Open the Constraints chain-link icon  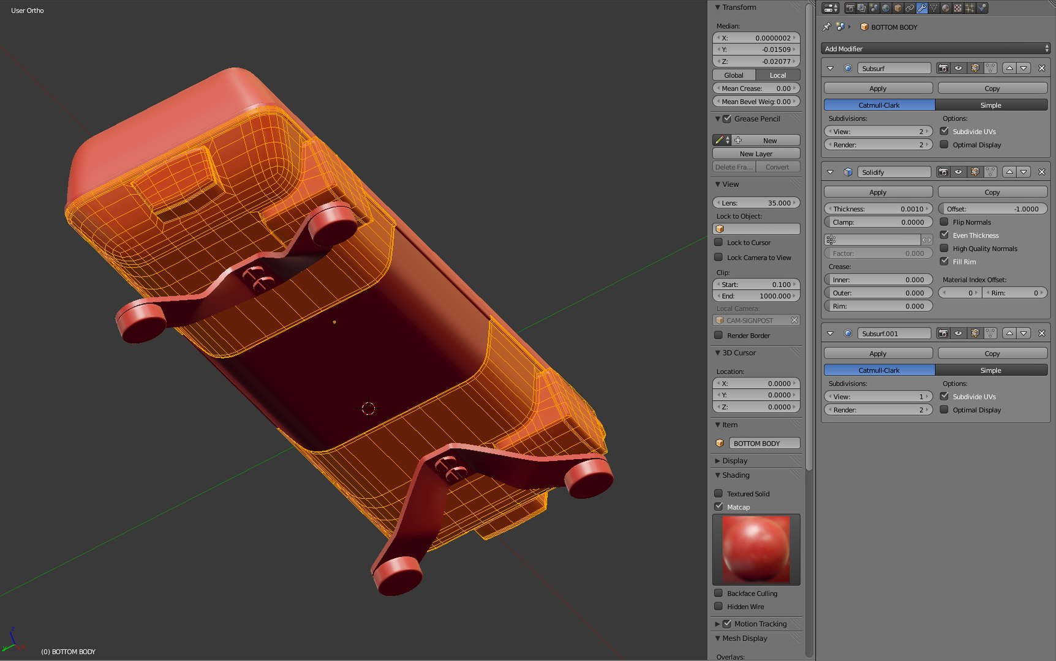pyautogui.click(x=910, y=8)
